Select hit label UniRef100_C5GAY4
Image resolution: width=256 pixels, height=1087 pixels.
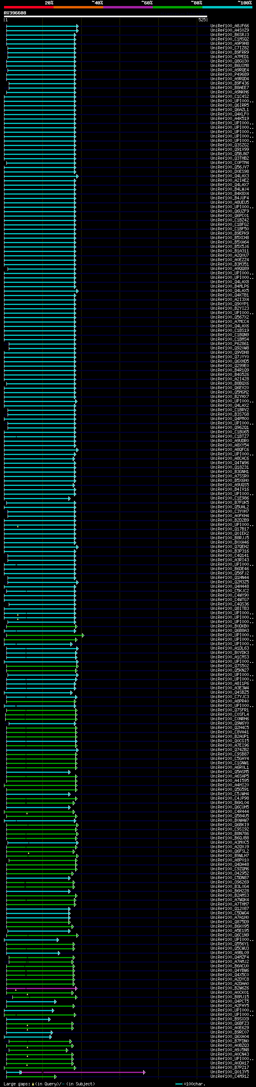230,759
